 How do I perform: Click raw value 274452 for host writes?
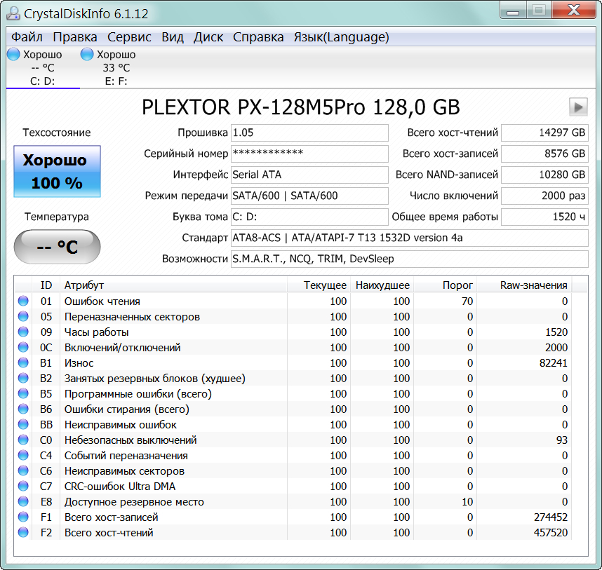pos(551,517)
